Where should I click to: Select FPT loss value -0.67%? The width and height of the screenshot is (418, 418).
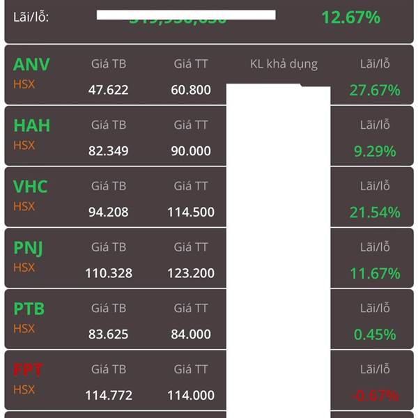(x=376, y=396)
